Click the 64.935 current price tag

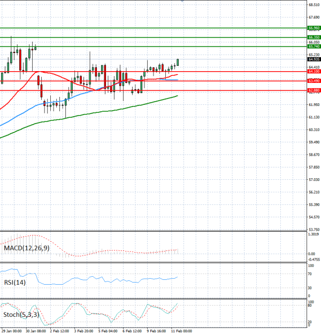314,60
